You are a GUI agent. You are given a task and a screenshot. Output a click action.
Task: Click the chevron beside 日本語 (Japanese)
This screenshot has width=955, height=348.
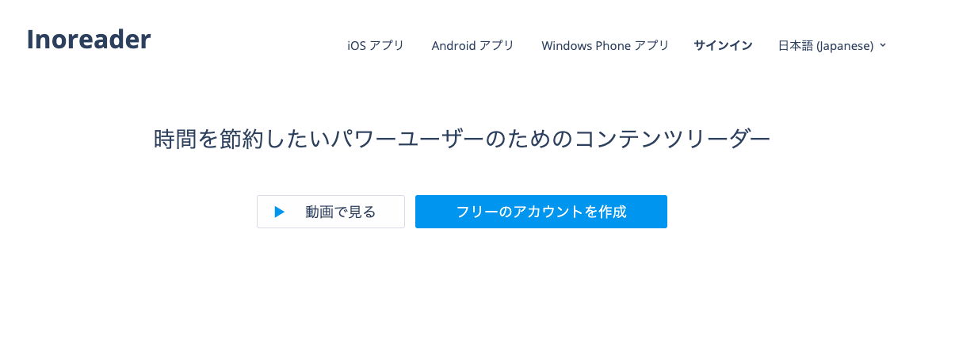click(x=883, y=45)
